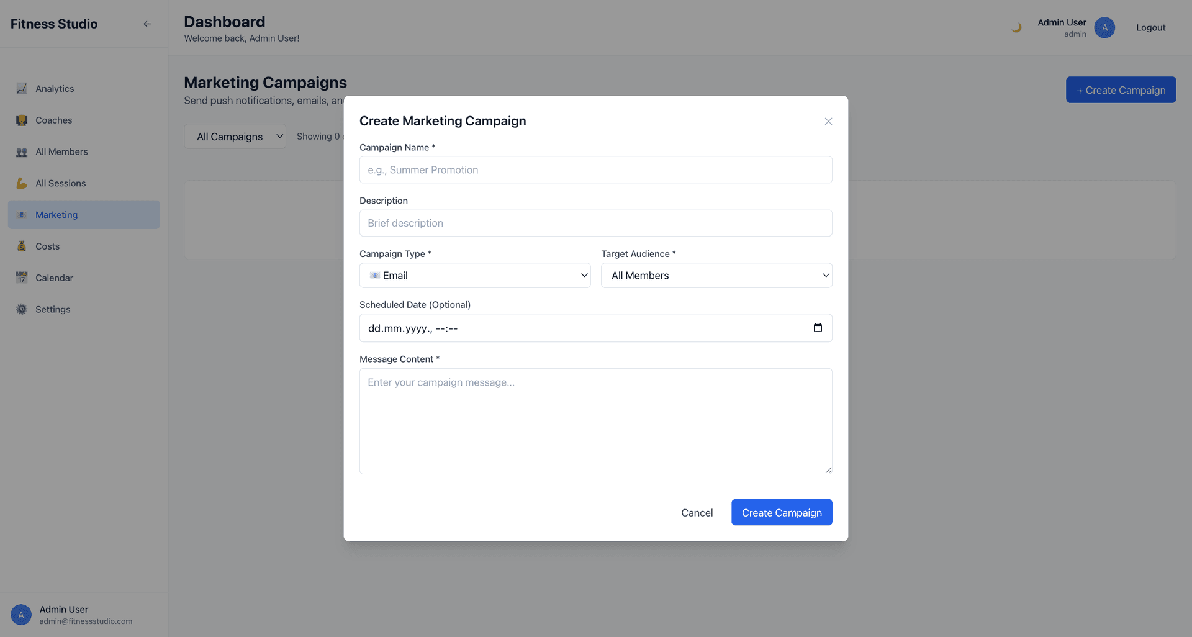The width and height of the screenshot is (1192, 637).
Task: Select the Analytics sidebar icon
Action: (22, 88)
